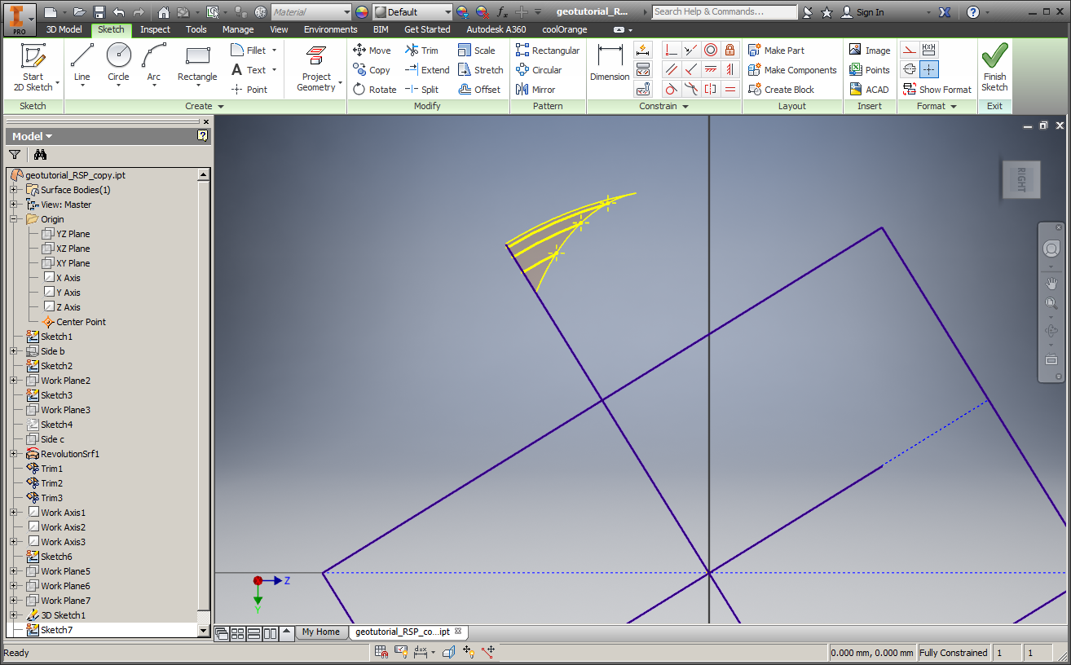This screenshot has width=1071, height=665.
Task: Click the Create Block button
Action: (x=781, y=90)
